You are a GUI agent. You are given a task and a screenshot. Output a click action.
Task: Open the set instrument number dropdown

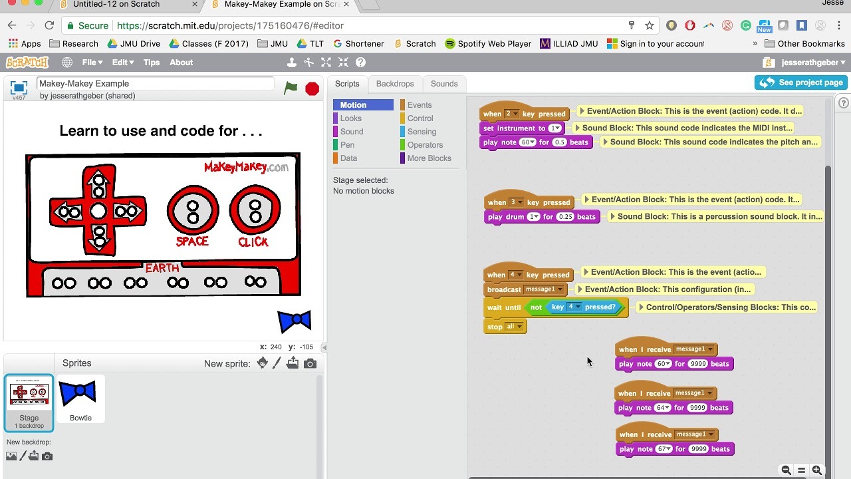tap(554, 128)
